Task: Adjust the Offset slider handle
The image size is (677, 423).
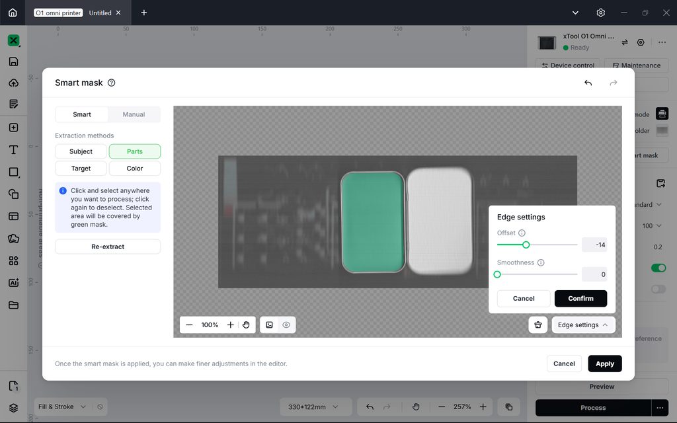Action: click(x=526, y=245)
